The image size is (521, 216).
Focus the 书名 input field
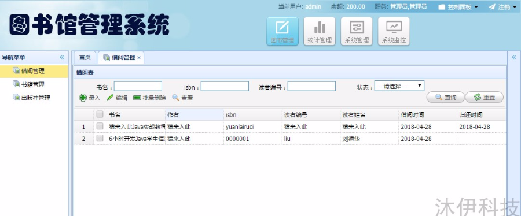138,86
